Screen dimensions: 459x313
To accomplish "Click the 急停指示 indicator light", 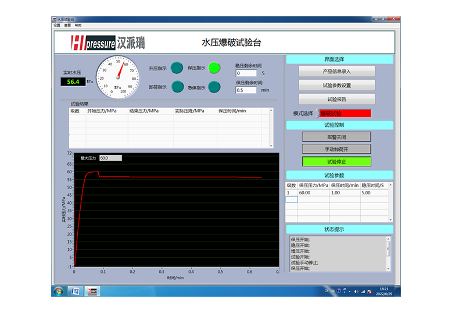I will (x=214, y=87).
